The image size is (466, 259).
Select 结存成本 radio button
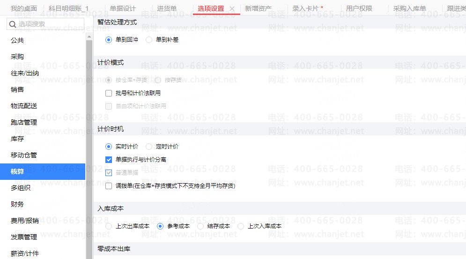coord(200,226)
